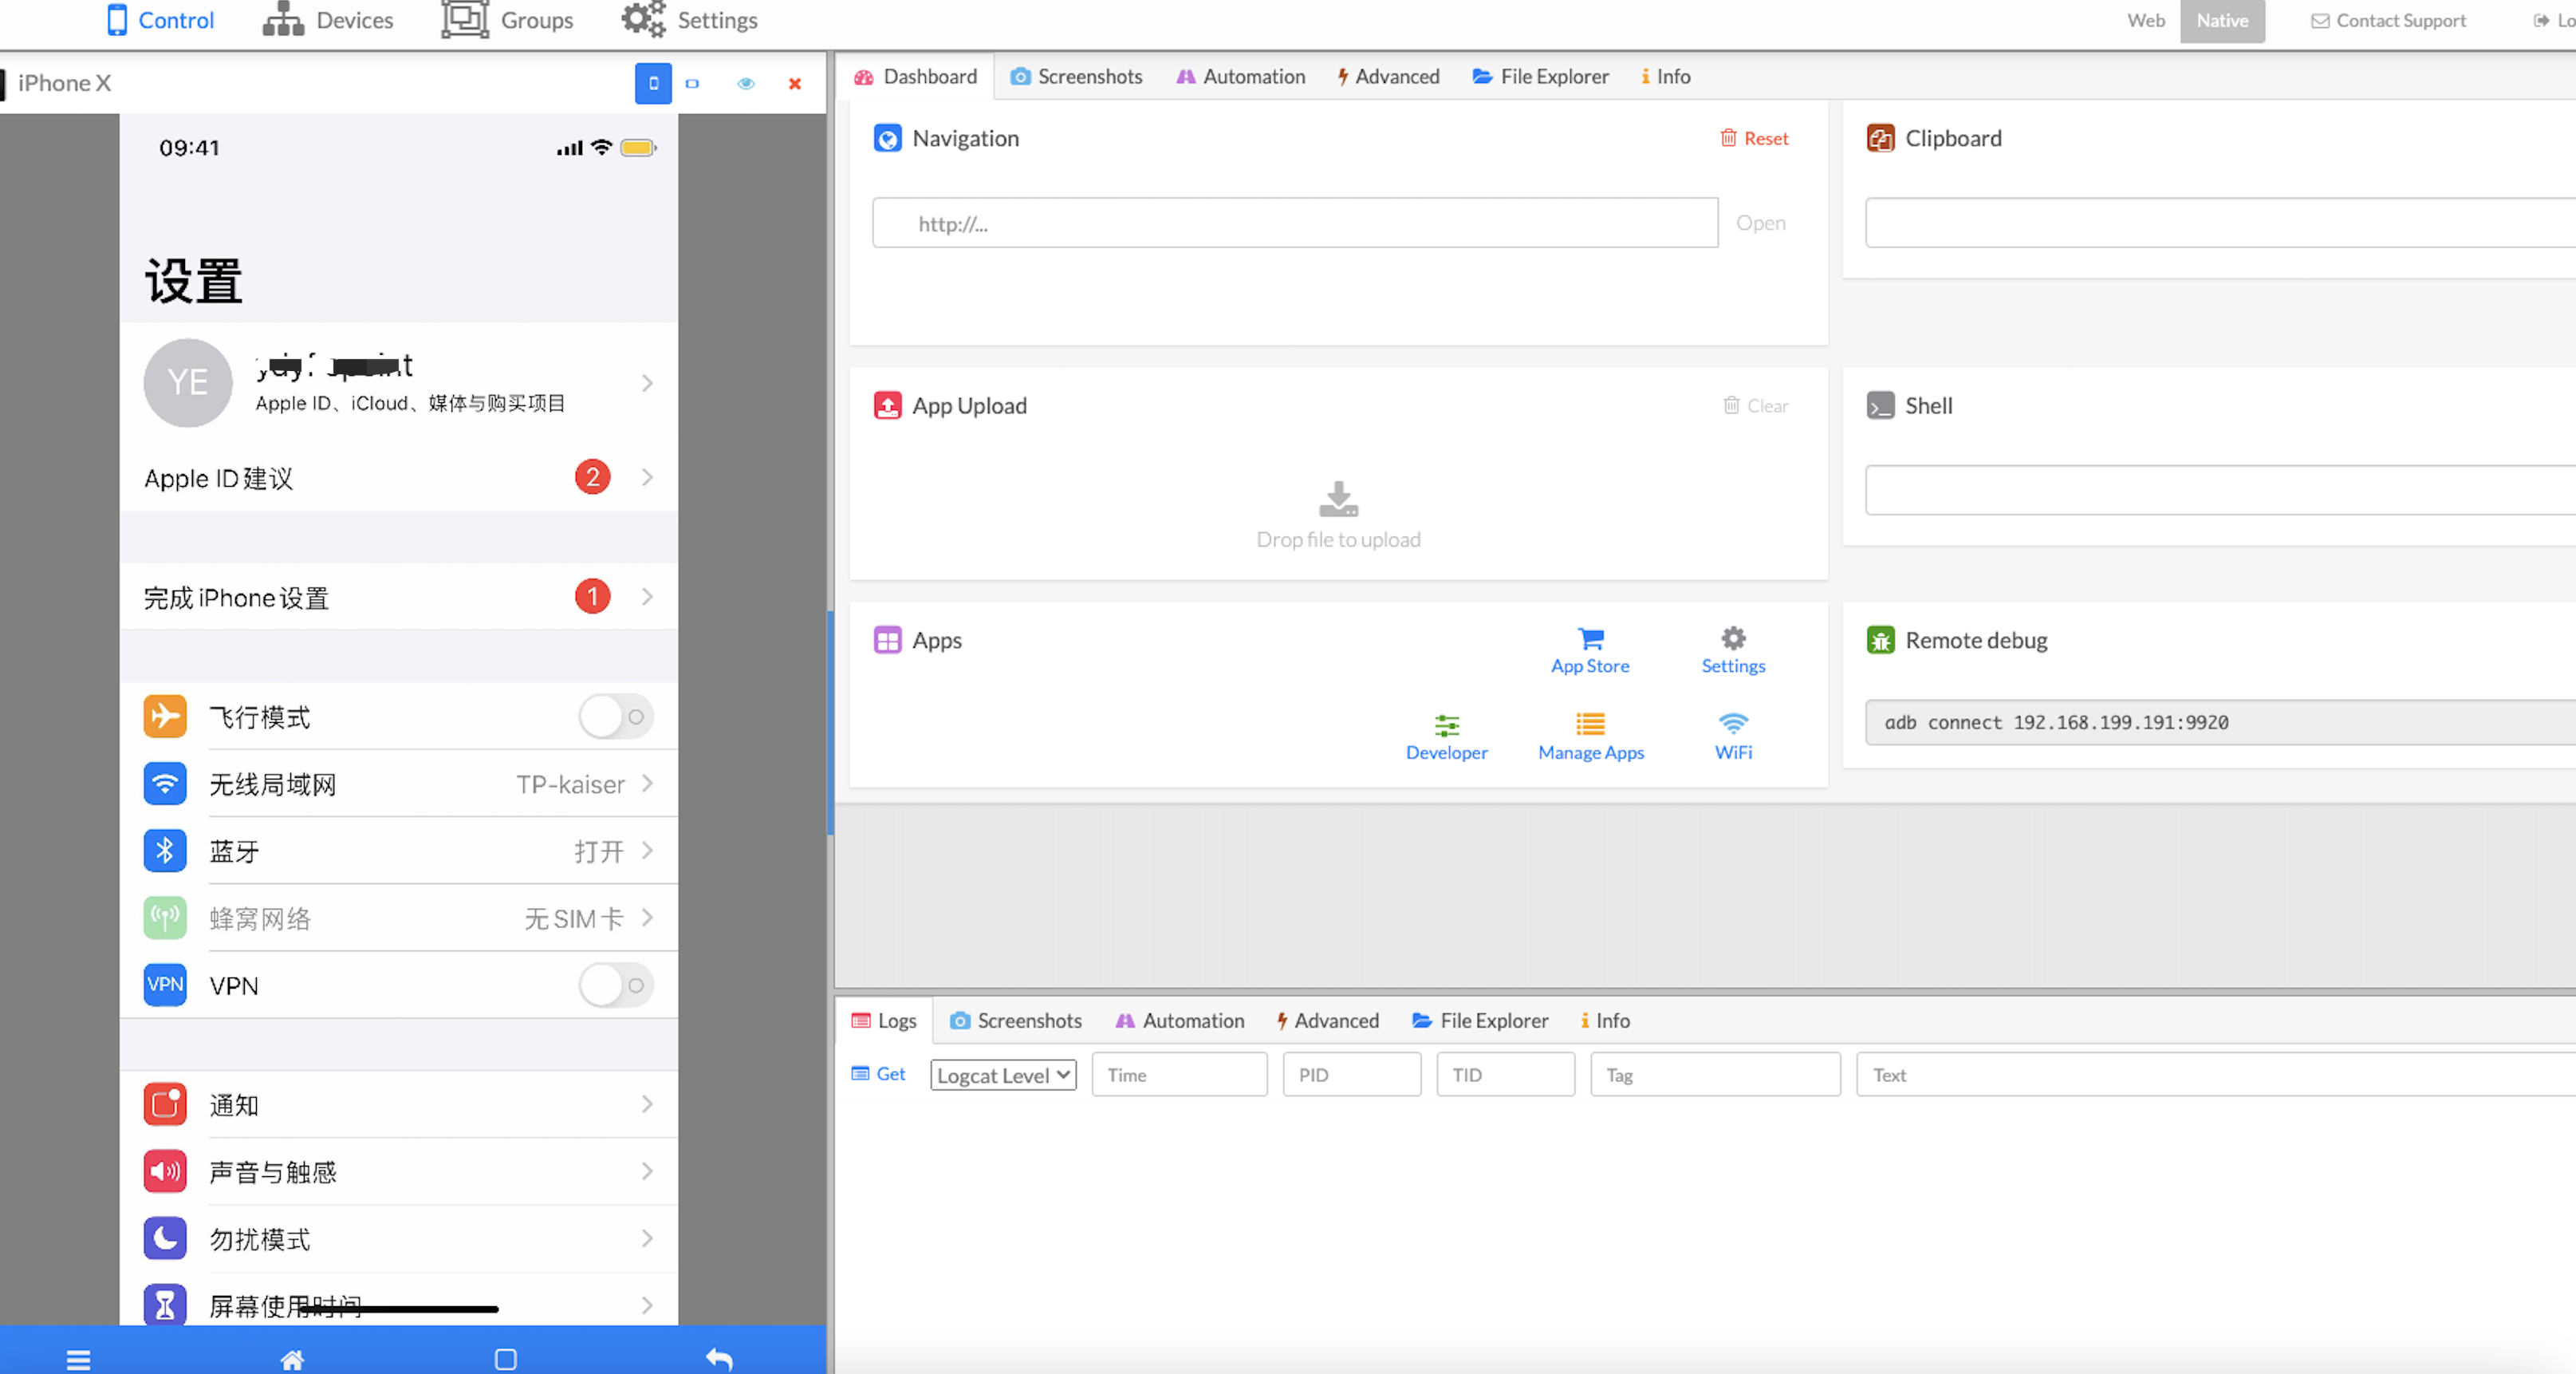Switch to landscape orientation icon
Viewport: 2576px width, 1374px height.
(x=692, y=83)
